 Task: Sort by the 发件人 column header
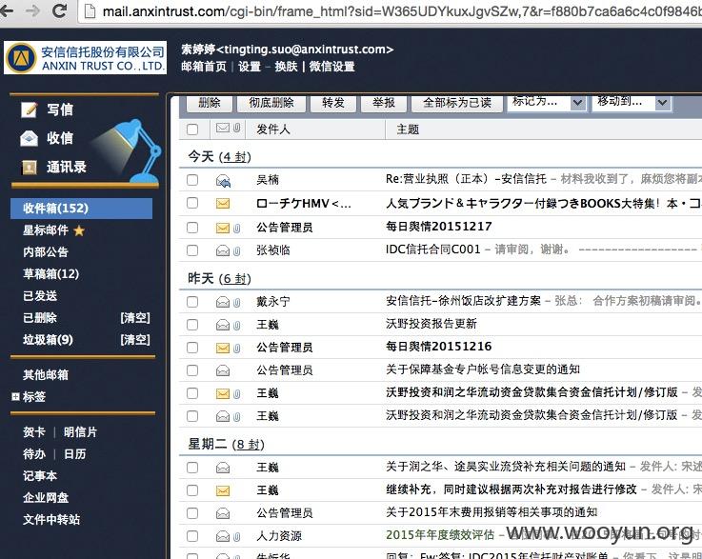tap(273, 130)
